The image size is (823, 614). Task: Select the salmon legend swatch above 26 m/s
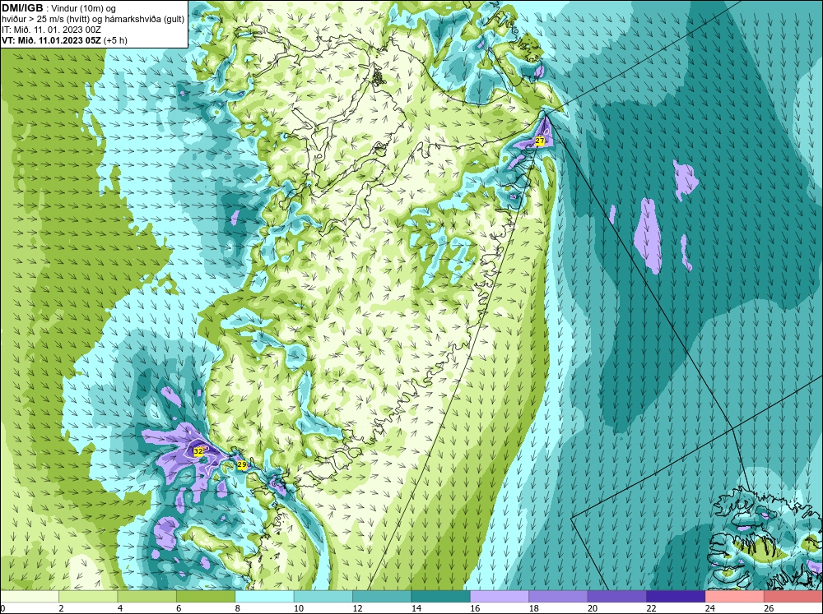click(x=793, y=597)
